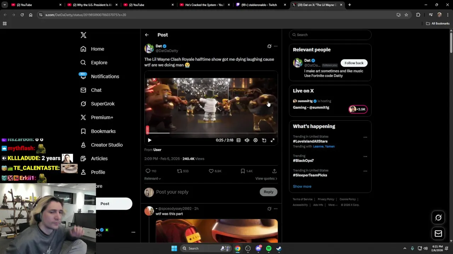This screenshot has height=254, width=453.
Task: Open SuperGrok from the sidebar
Action: 97,104
